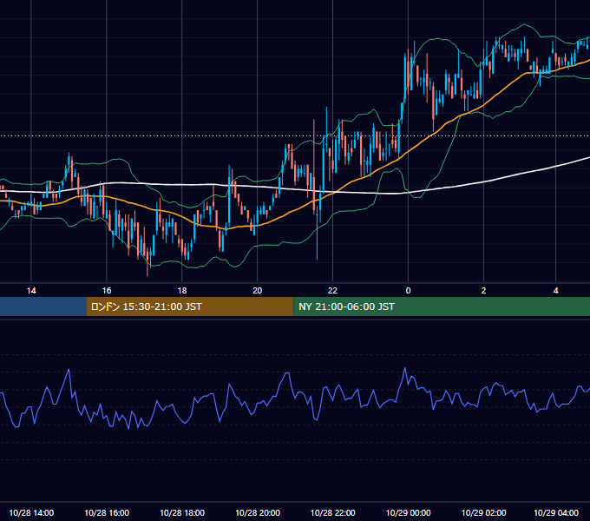Click the hour label 14 on the axis
The image size is (590, 521).
pos(31,291)
